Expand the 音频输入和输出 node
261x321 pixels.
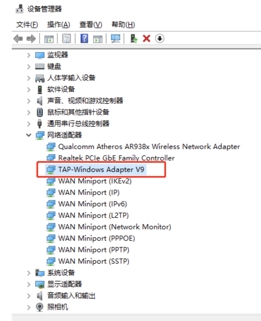tap(29, 296)
